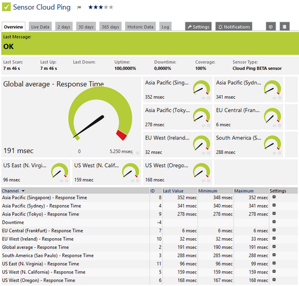The image size is (299, 286).
Task: Switch to the Live Data tab
Action: tap(40, 27)
